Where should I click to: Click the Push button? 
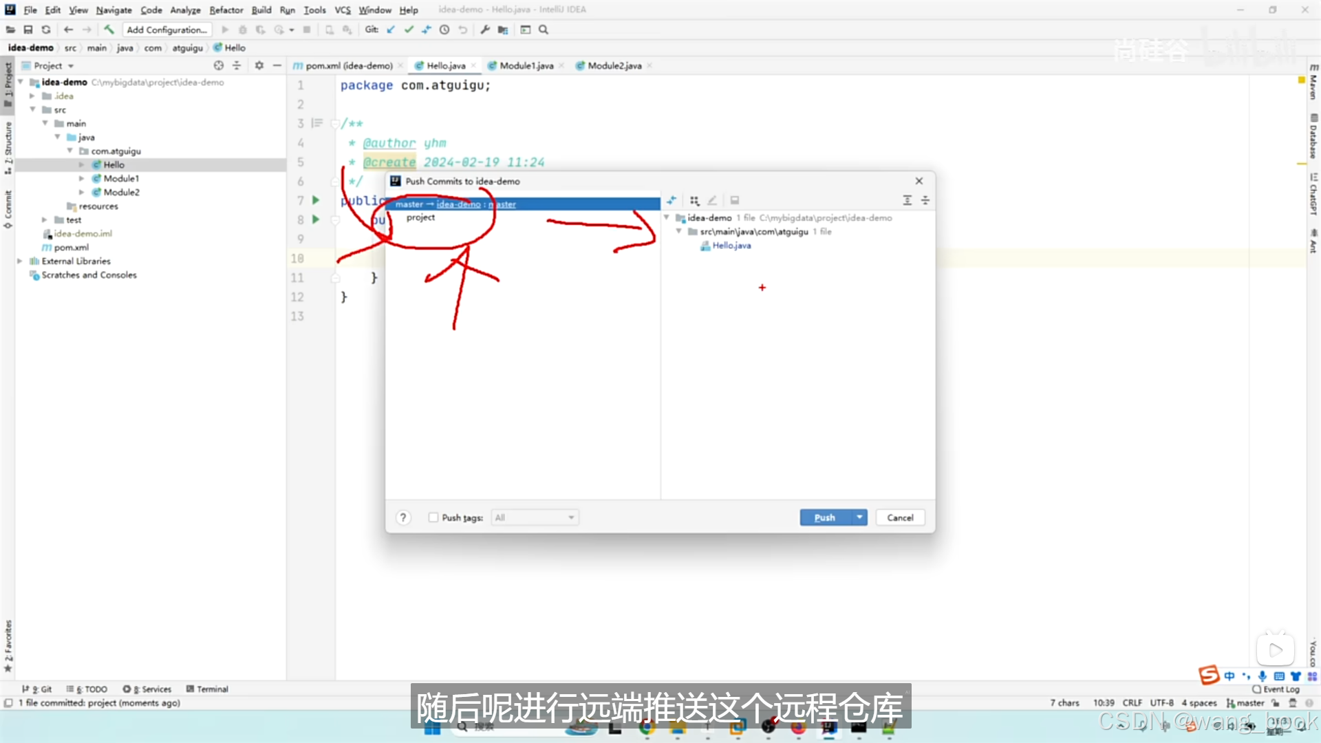point(825,517)
